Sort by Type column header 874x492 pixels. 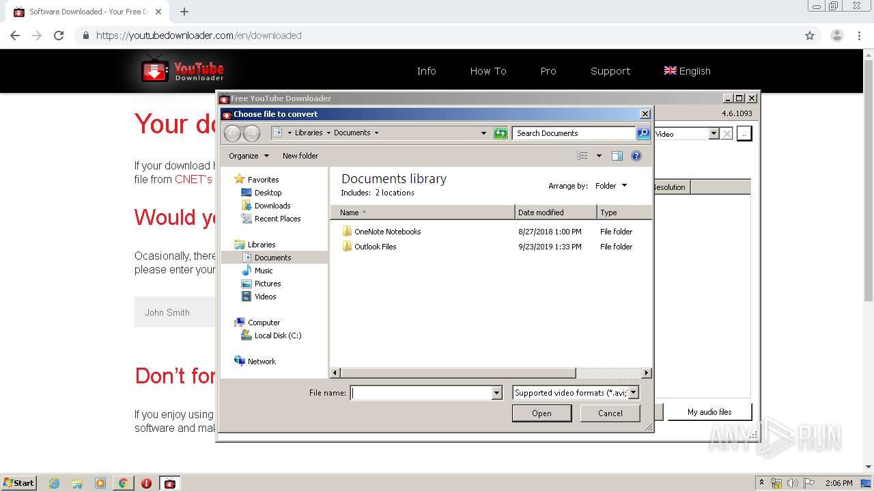click(624, 213)
